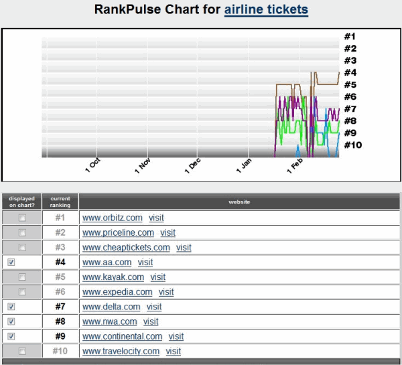This screenshot has width=402, height=365.
Task: Click the #1 ranking cell for orbitz.com
Action: click(x=60, y=218)
